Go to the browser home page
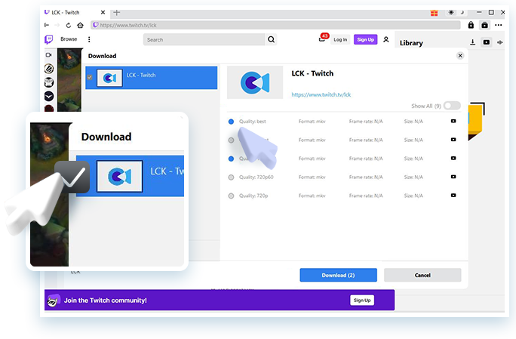 click(x=80, y=25)
